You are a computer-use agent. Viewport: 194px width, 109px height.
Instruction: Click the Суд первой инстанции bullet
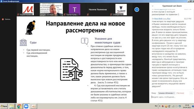click(x=38, y=50)
